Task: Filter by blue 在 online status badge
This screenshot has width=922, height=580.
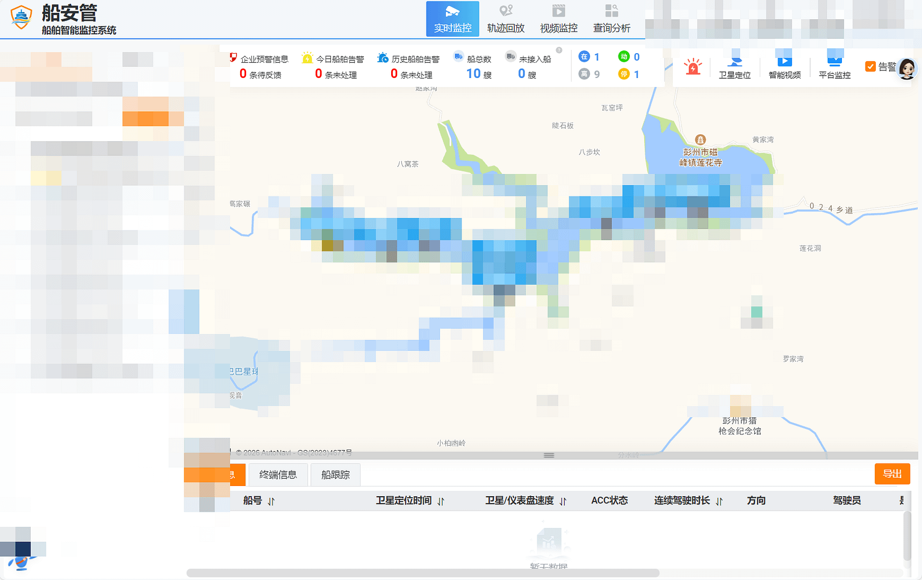Action: pos(584,56)
